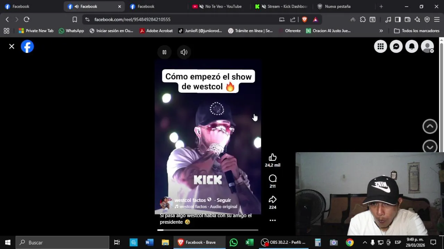Viewport: 444px width, 249px height.
Task: Open Brave Rewards triangle icon
Action: click(x=315, y=20)
